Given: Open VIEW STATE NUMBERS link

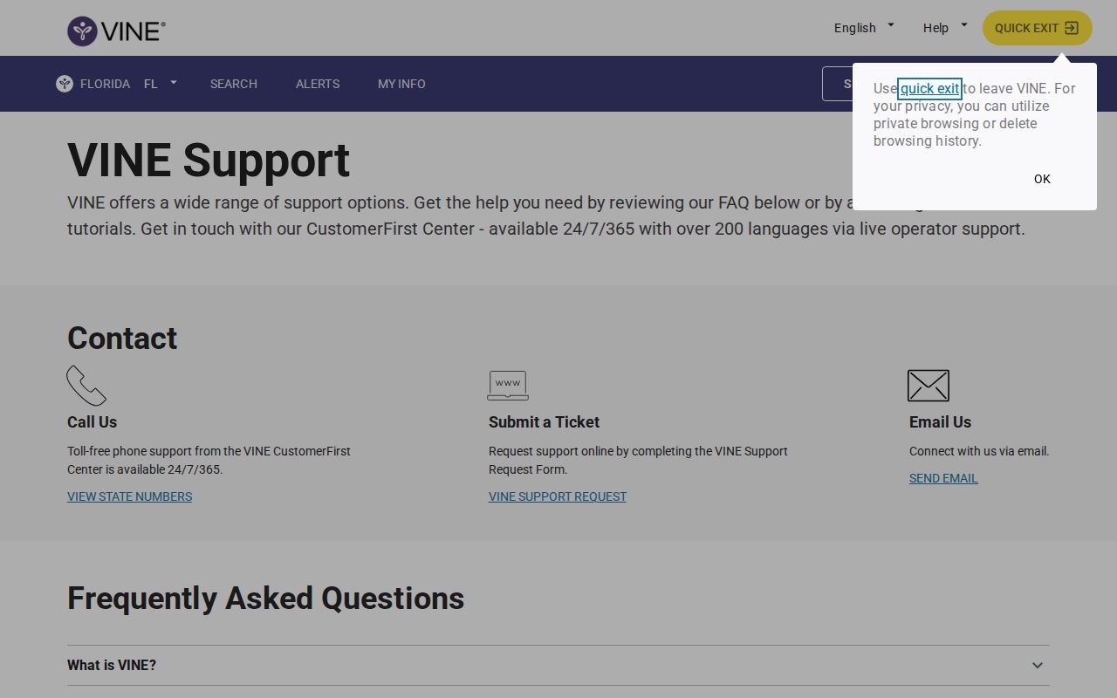Looking at the screenshot, I should click(x=129, y=496).
